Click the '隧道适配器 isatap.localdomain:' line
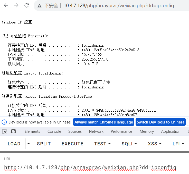 pyautogui.click(x=32, y=73)
